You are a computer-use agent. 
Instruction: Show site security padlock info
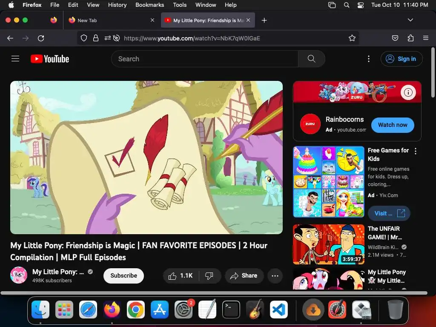click(x=96, y=38)
